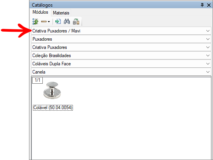Select the metal knob thumbnail image
Viewport: 213px width, 160px height.
tap(52, 90)
